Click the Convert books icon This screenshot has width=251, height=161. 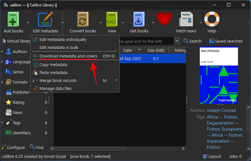pos(83,19)
